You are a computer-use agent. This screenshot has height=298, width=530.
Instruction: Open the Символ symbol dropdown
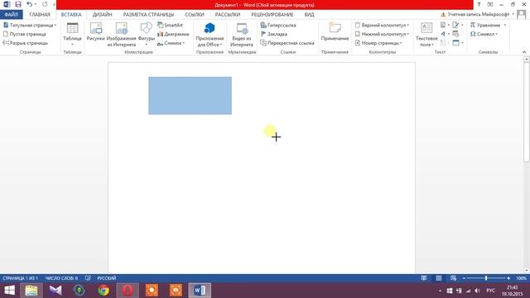tap(484, 34)
